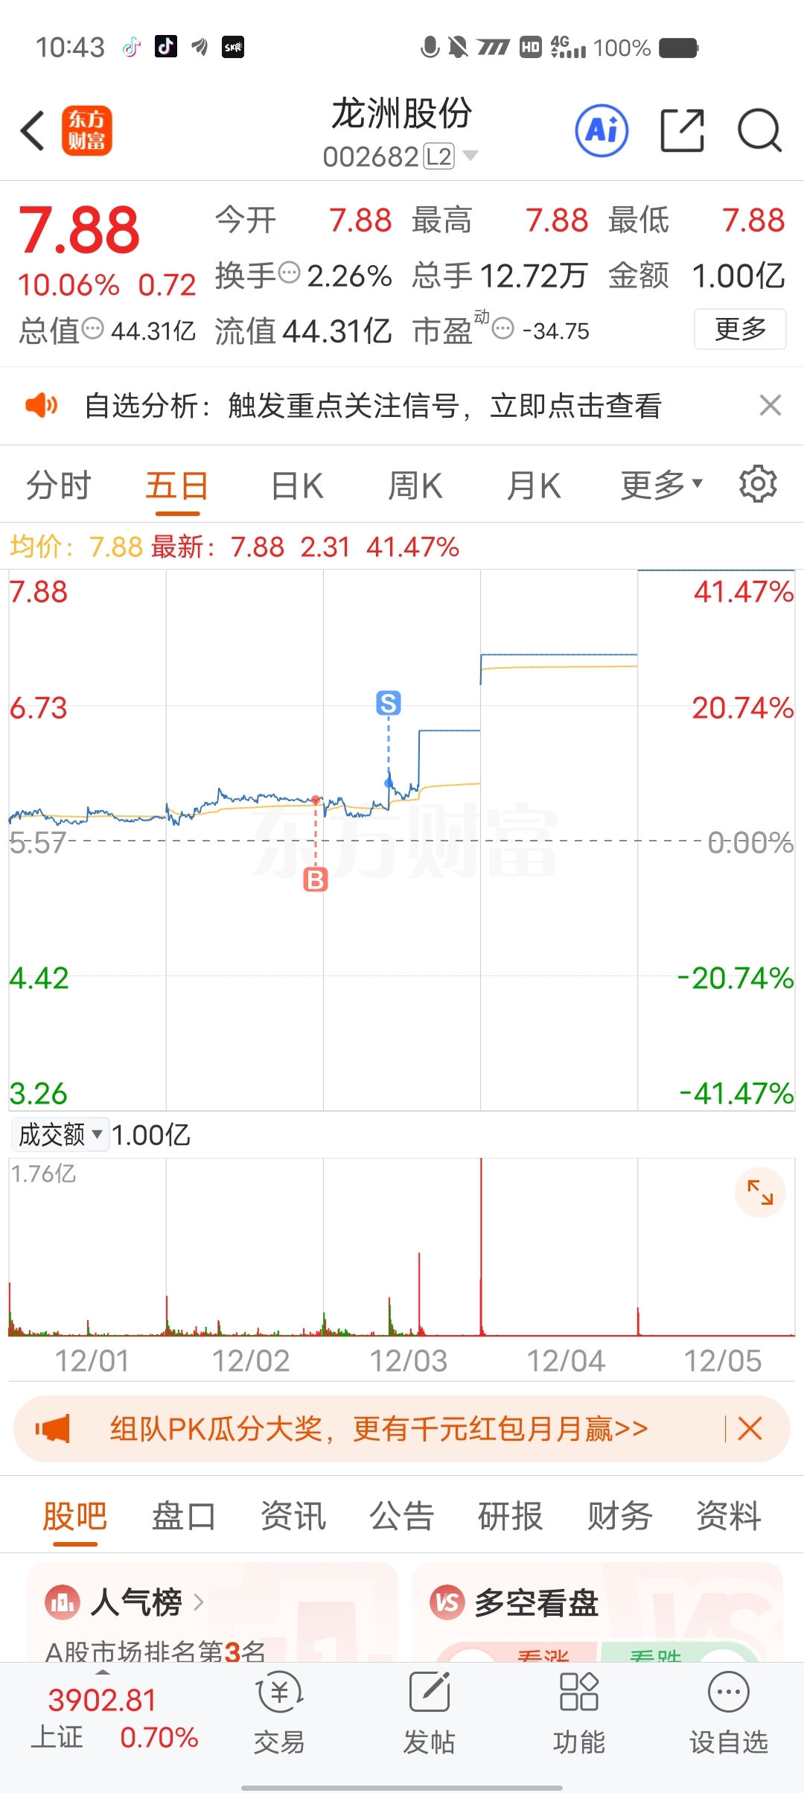Open the AI assistant icon

point(602,131)
